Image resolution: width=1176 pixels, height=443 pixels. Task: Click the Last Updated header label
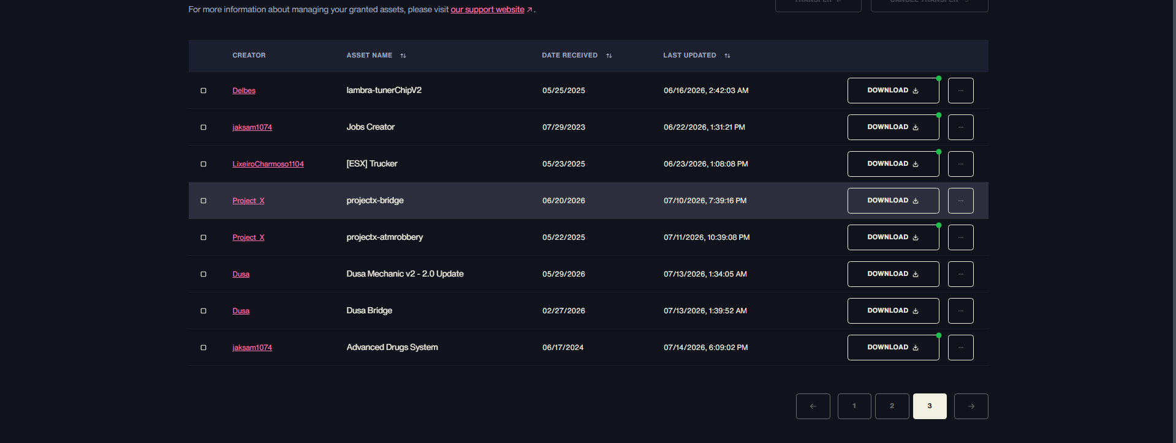pos(689,56)
